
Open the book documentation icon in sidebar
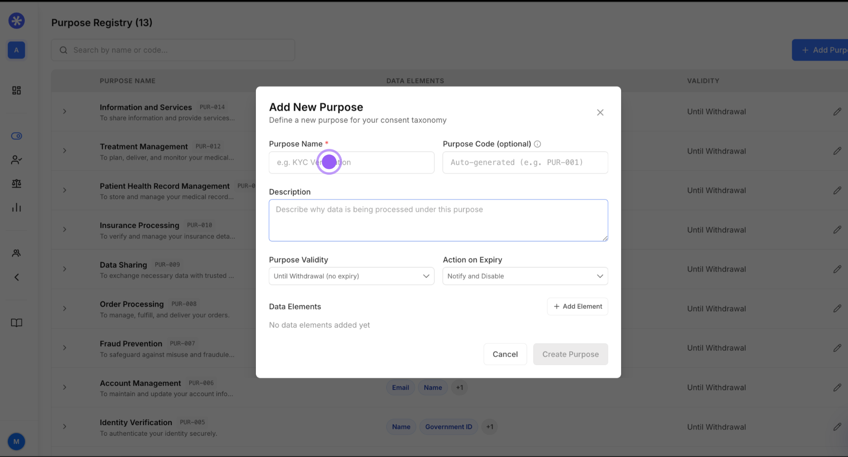(17, 323)
